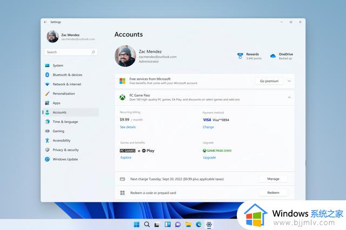Screen dimensions: 346x230
Task: Click the EA Play logo
Action: 148,151
